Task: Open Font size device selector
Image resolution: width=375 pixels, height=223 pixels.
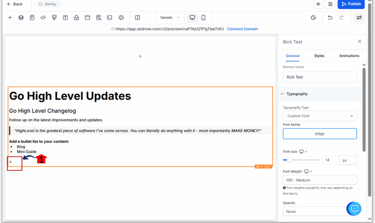Action: [303, 152]
